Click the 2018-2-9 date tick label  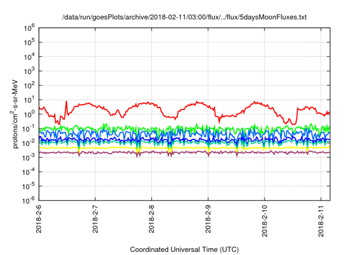(x=208, y=219)
